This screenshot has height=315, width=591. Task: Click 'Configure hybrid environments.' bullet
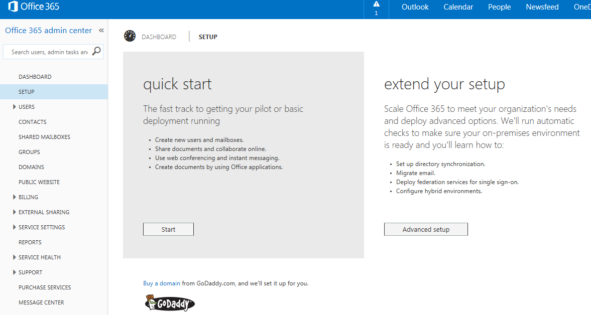(x=439, y=191)
